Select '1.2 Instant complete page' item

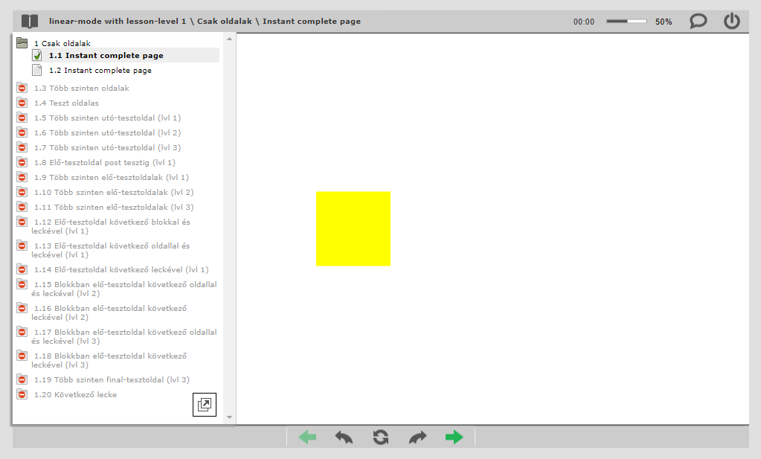pos(100,71)
